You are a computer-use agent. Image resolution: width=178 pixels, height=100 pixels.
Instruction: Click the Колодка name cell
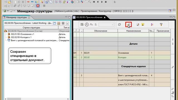tap(133, 57)
